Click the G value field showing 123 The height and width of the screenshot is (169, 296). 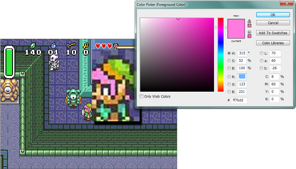[x=242, y=84]
